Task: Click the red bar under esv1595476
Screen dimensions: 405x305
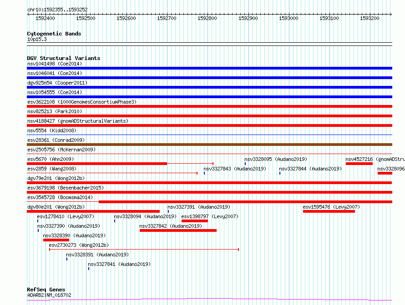Action: pyautogui.click(x=329, y=211)
